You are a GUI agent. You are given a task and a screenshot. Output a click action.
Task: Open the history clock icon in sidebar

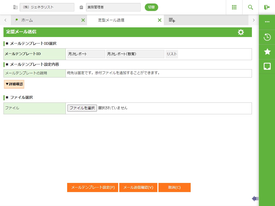[x=267, y=37]
